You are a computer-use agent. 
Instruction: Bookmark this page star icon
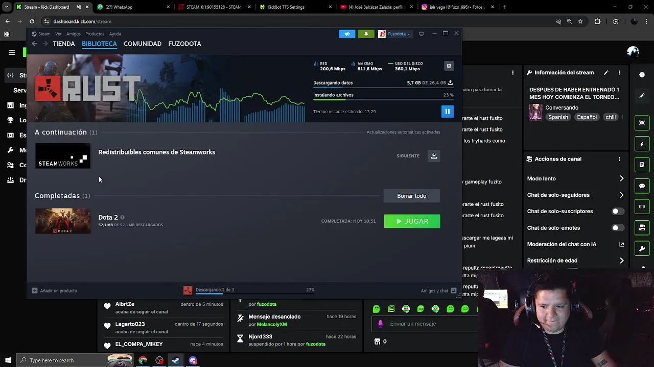point(580,21)
